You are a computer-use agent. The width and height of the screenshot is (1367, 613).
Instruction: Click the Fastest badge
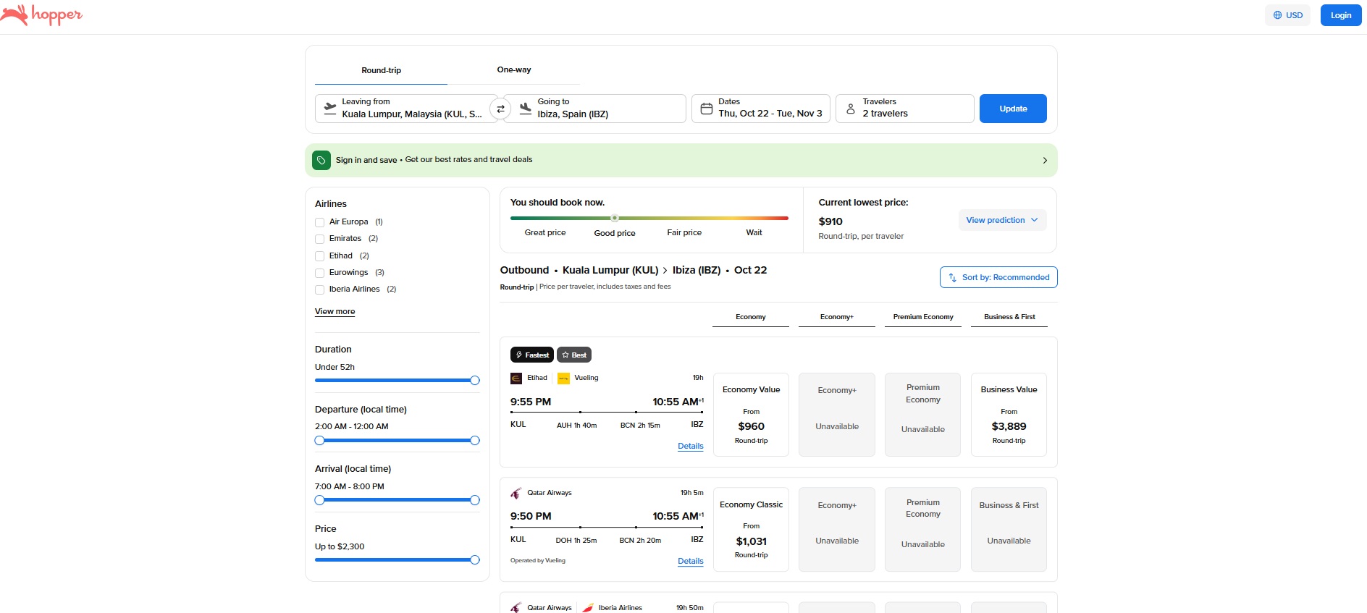[532, 355]
